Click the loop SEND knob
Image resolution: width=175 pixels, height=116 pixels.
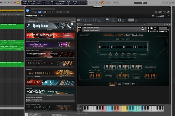[135, 54]
